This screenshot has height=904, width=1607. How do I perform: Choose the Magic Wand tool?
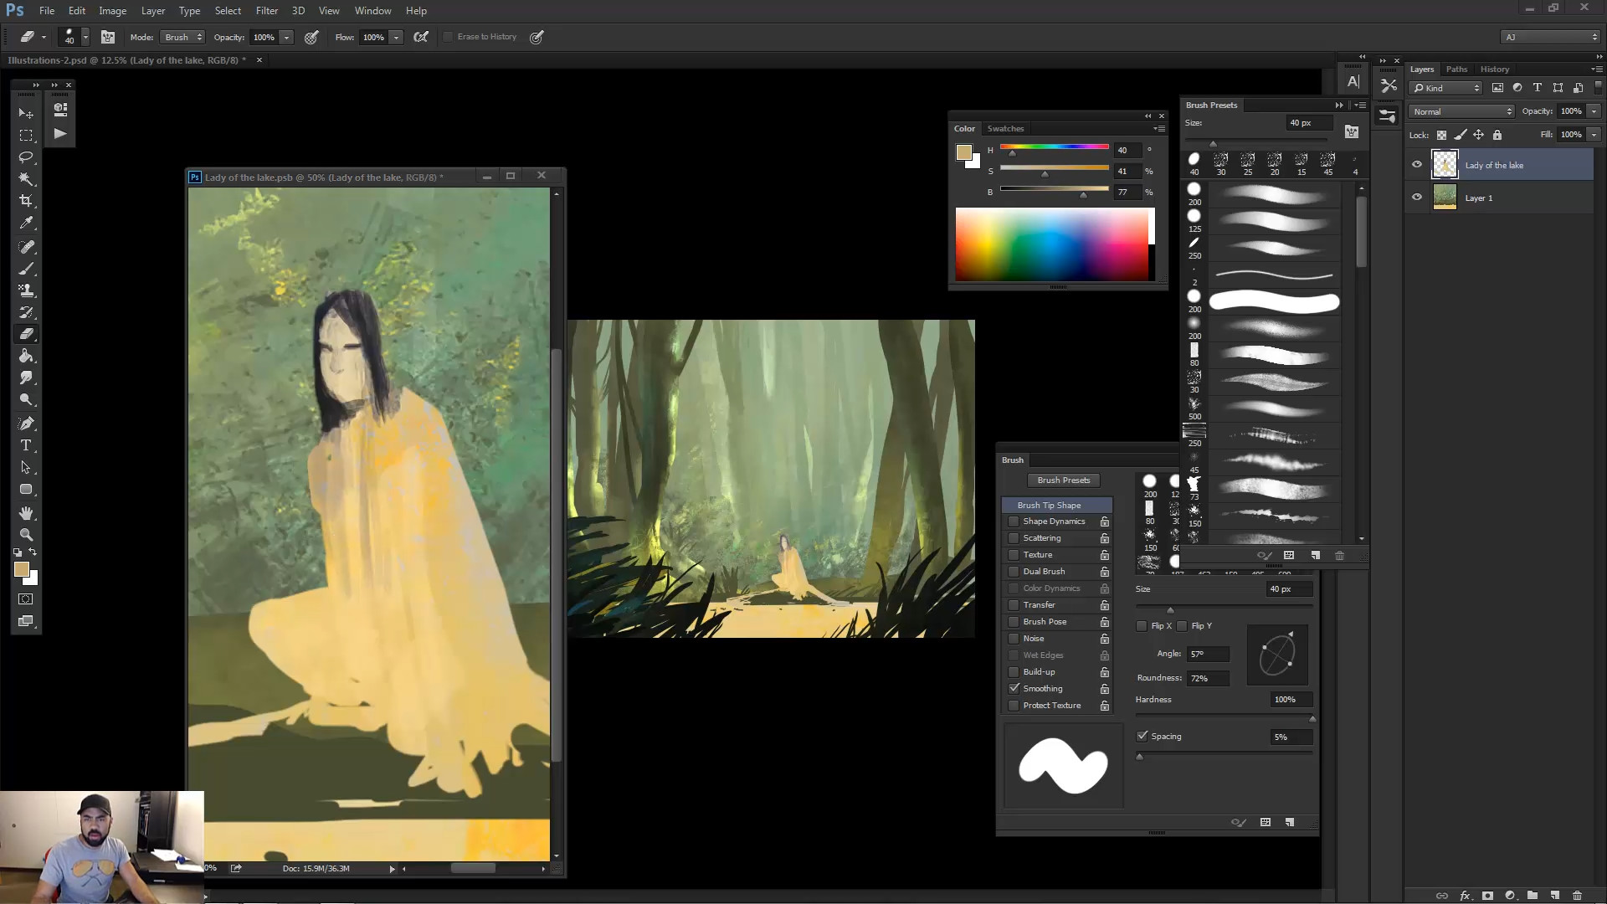pyautogui.click(x=26, y=179)
